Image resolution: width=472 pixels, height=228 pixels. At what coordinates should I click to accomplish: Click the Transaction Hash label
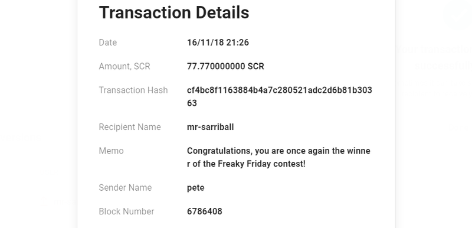point(133,90)
